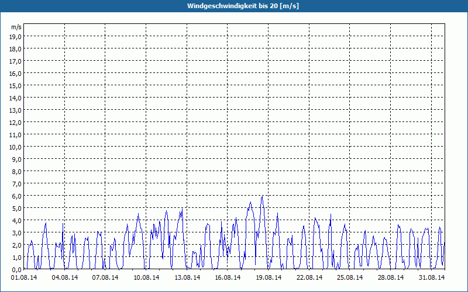The height and width of the screenshot is (292, 468).
Task: Click the '3,0' y-axis value
Action: coord(17,233)
